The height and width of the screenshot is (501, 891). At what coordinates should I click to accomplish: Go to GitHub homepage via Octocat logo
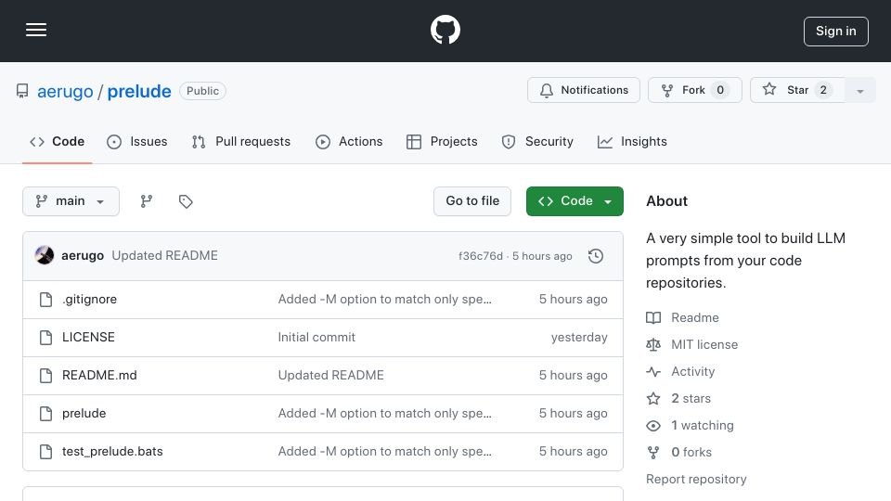pyautogui.click(x=445, y=30)
